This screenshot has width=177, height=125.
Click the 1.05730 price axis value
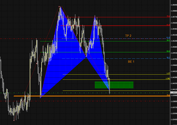[174, 17]
